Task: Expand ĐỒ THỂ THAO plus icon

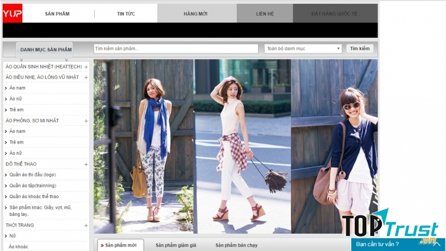Action: pos(86,164)
